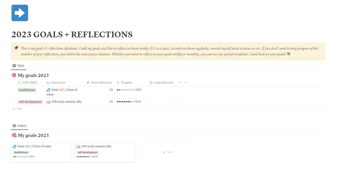Image resolution: width=338 pixels, height=171 pixels.
Task: Click the pushpin icon in the callout
Action: (x=16, y=48)
